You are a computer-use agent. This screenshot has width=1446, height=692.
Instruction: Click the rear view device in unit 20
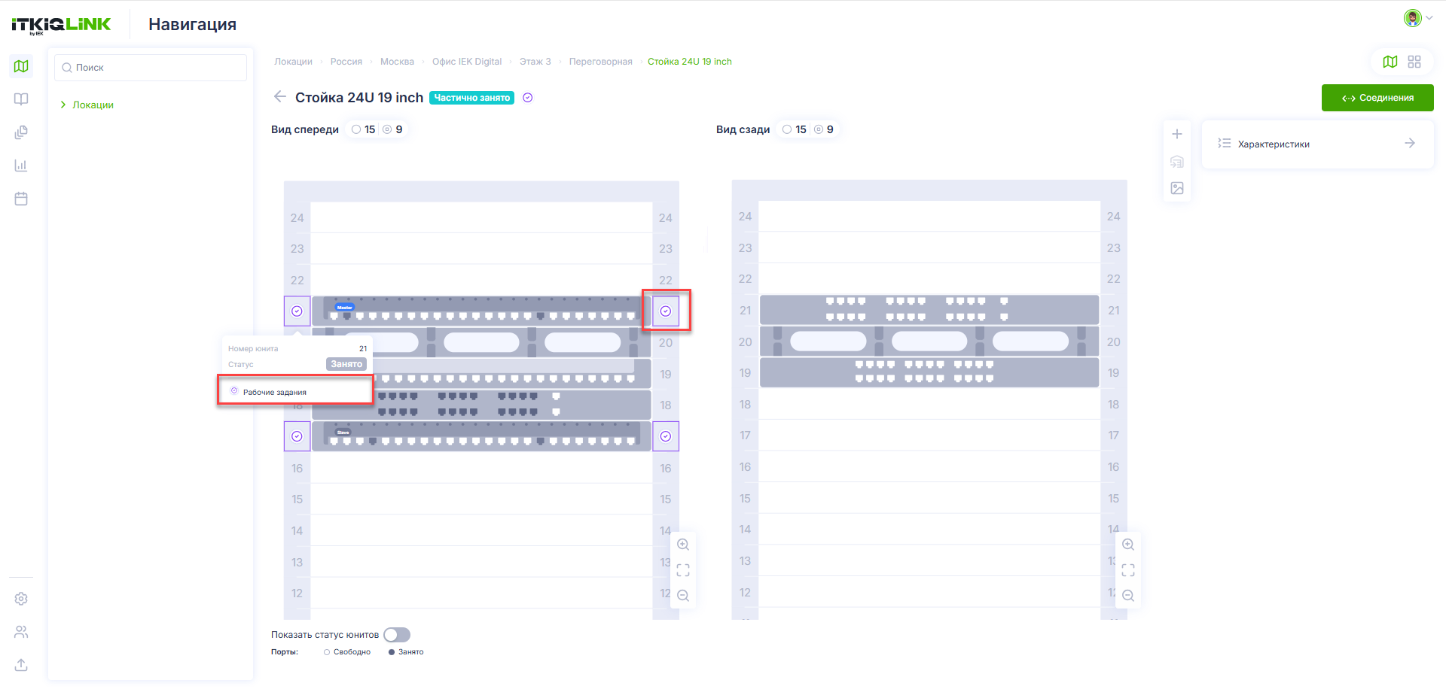pos(929,341)
